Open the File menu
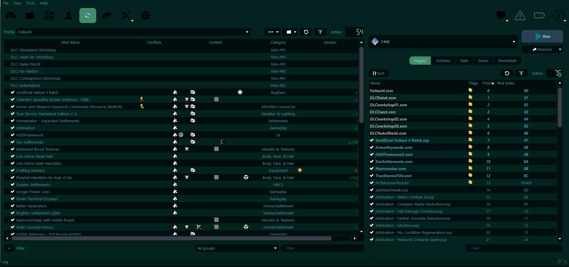Viewport: 569px width, 267px height. tap(6, 3)
